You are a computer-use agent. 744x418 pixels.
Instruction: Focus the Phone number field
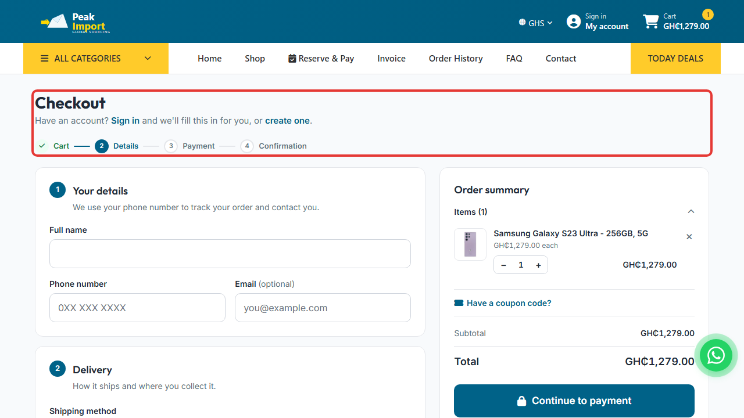(x=137, y=308)
